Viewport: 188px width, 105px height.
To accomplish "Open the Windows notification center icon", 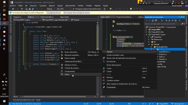I will (4, 101).
